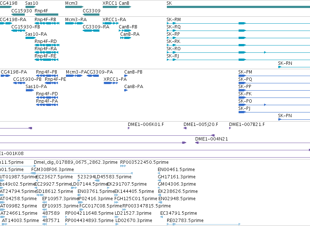Click the CG3309 gene label
This screenshot has width=310, height=226.
[91, 11]
